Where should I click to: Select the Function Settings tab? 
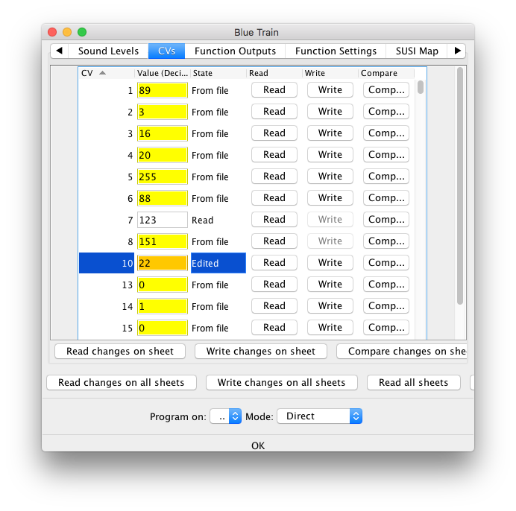pyautogui.click(x=336, y=51)
